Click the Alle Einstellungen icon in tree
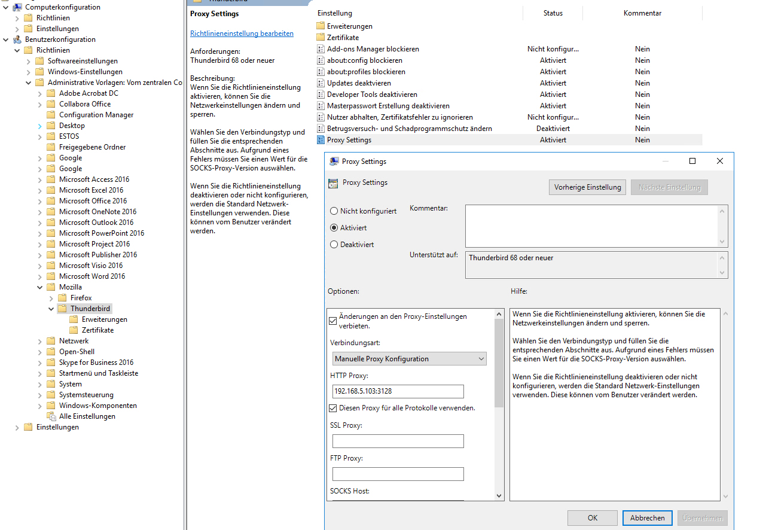This screenshot has width=769, height=530. pos(51,416)
